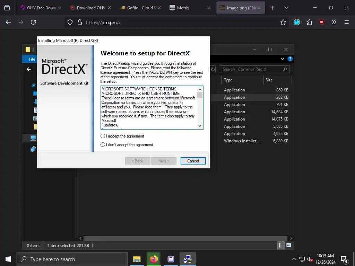355x266 pixels.
Task: Select 'I don't accept the agreement' option
Action: pyautogui.click(x=127, y=144)
